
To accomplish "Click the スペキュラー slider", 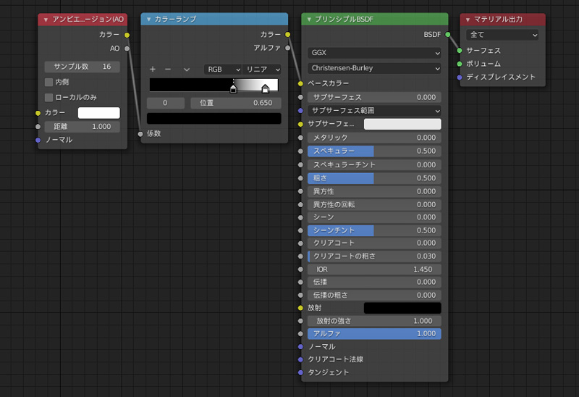I will 374,151.
